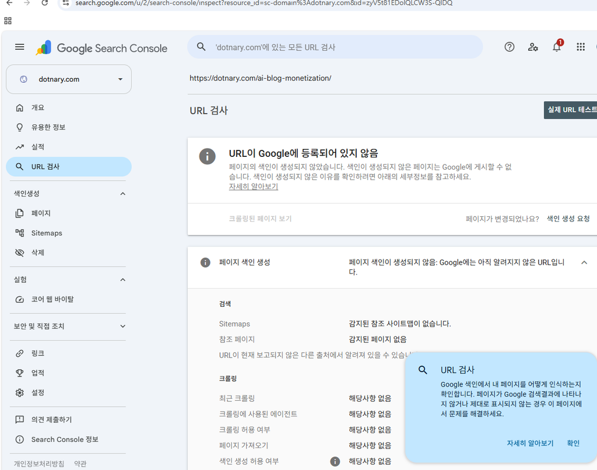Image resolution: width=597 pixels, height=470 pixels.
Task: Open the Google apps grid
Action: pyautogui.click(x=580, y=47)
